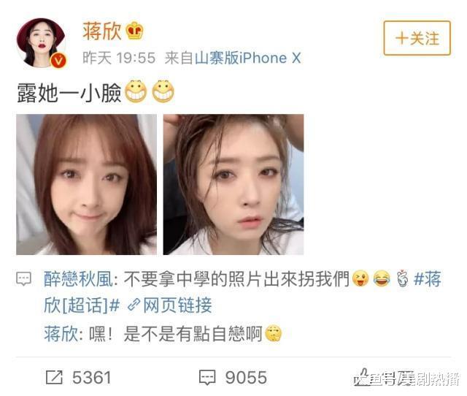Click the crown membership icon beside 蒋欣
467x396 pixels.
point(134,31)
